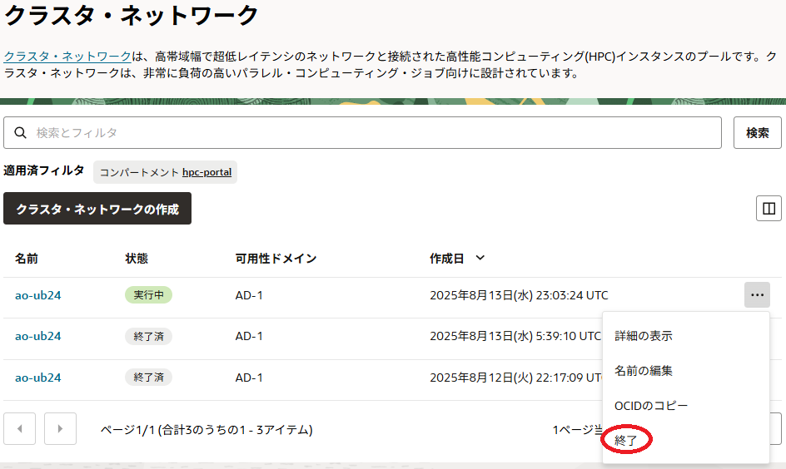Go to previous page with left arrow
The image size is (786, 469).
[x=20, y=429]
